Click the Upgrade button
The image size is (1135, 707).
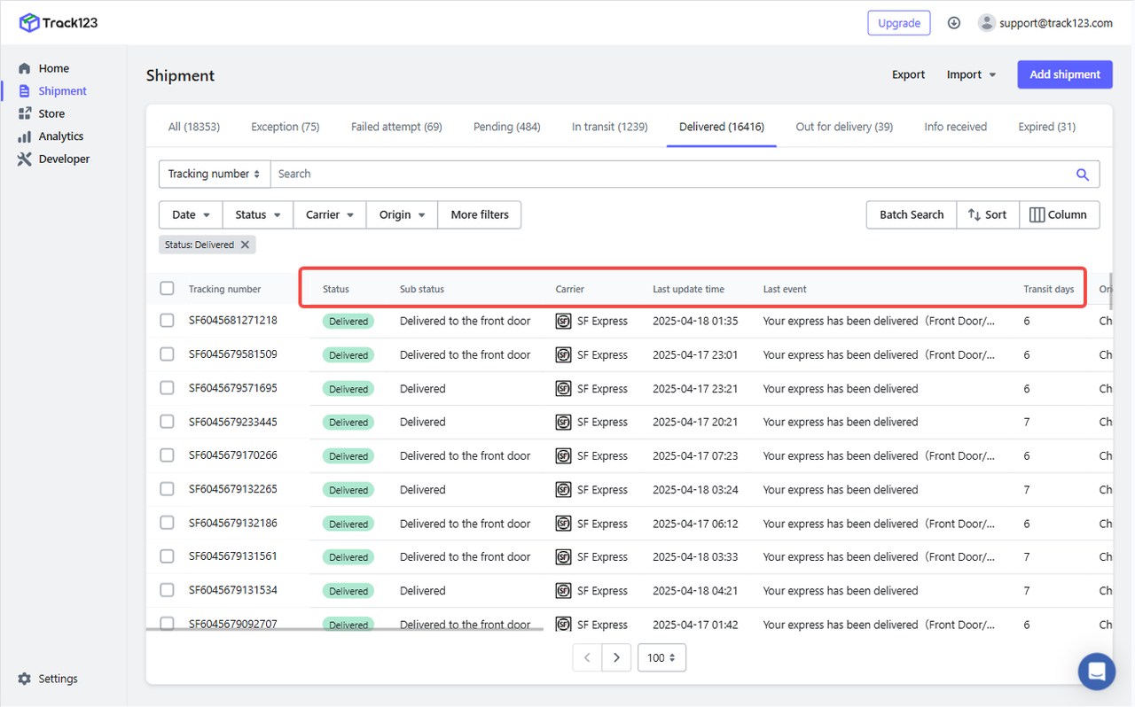pos(898,23)
